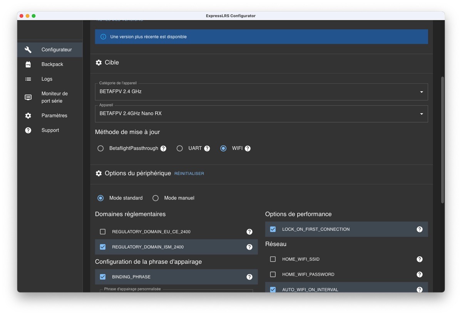Click Configuration de la phrase d'appairage heading
The width and height of the screenshot is (462, 315).
click(148, 262)
